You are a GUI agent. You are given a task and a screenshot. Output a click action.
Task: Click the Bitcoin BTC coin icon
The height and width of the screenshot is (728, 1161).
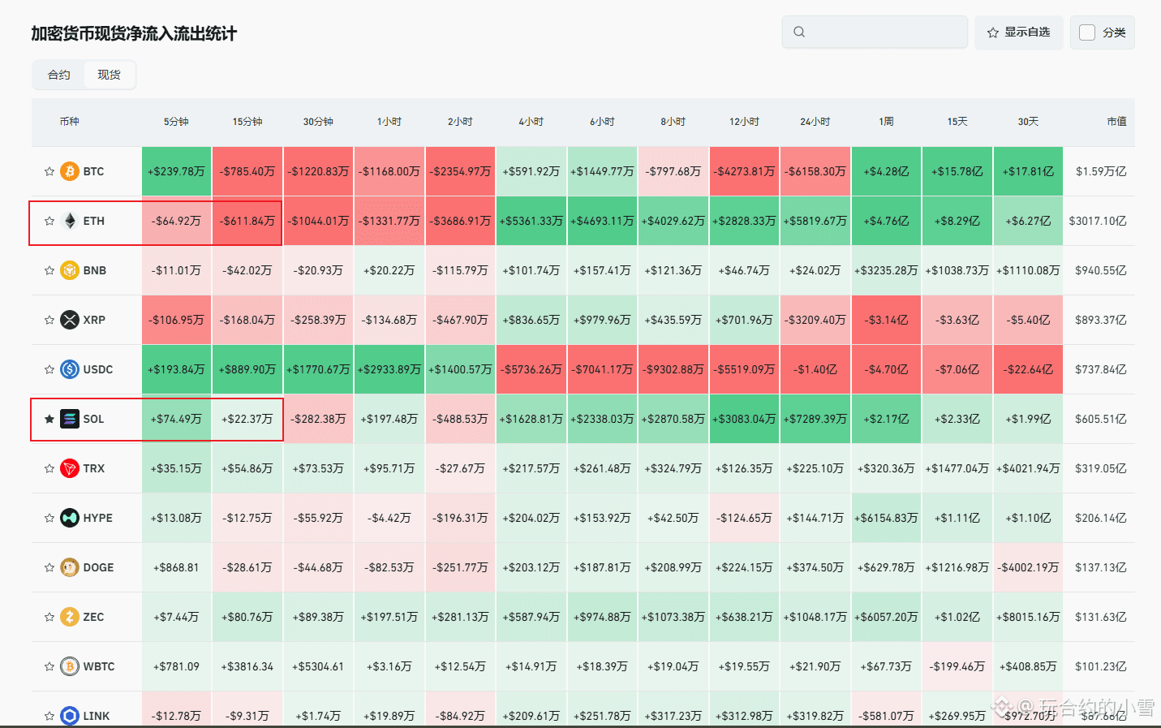[x=70, y=171]
